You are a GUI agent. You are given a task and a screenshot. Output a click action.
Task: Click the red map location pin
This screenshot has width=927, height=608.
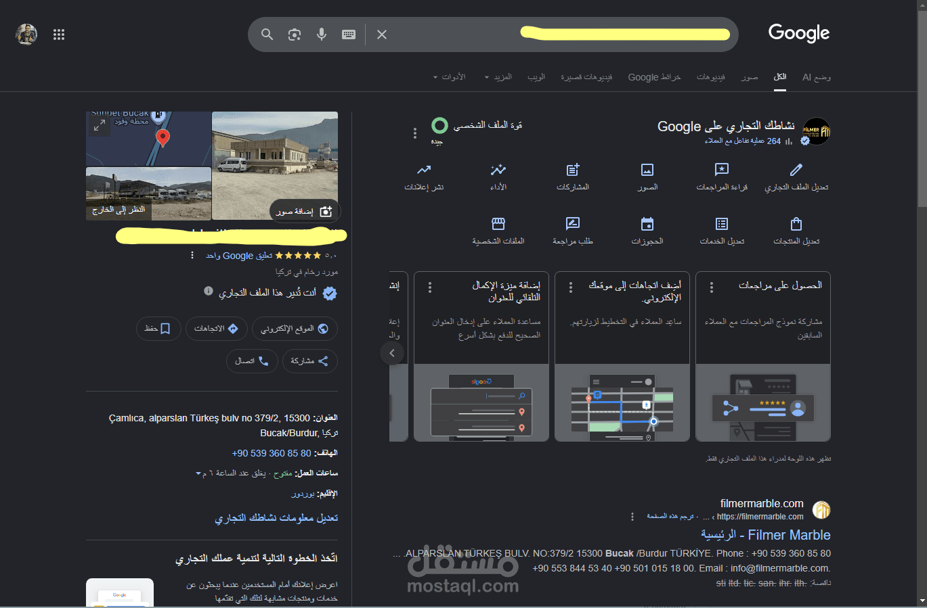click(x=163, y=139)
